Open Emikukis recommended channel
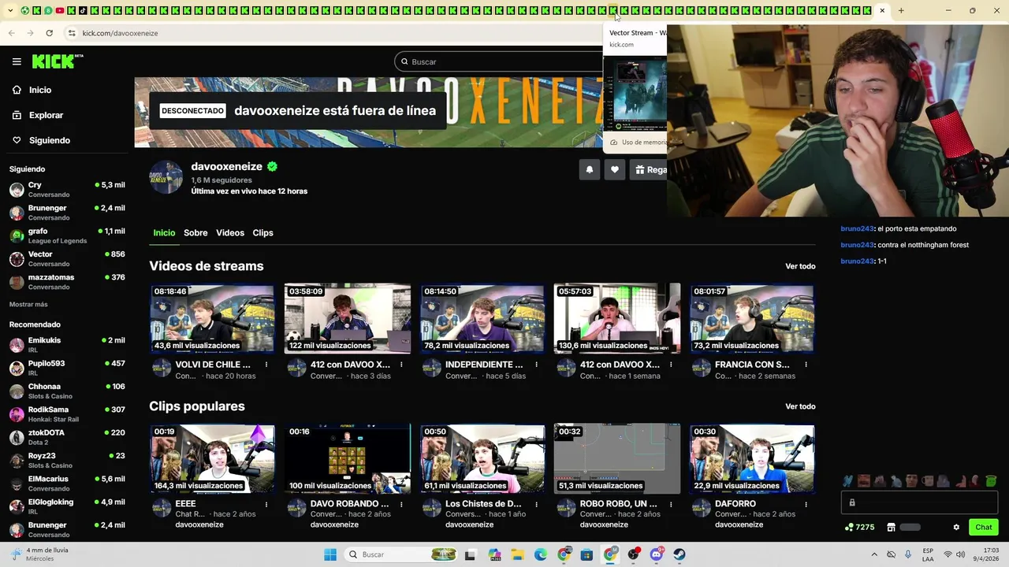 [x=67, y=345]
